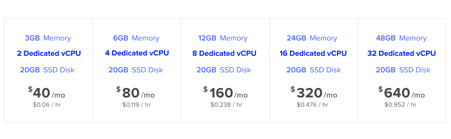Select 32 Dedicated vCPU option
This screenshot has height=139, width=451.
(x=402, y=53)
